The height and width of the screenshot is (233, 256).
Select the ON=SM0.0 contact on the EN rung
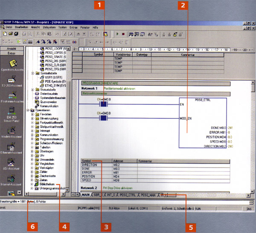pos(103,104)
